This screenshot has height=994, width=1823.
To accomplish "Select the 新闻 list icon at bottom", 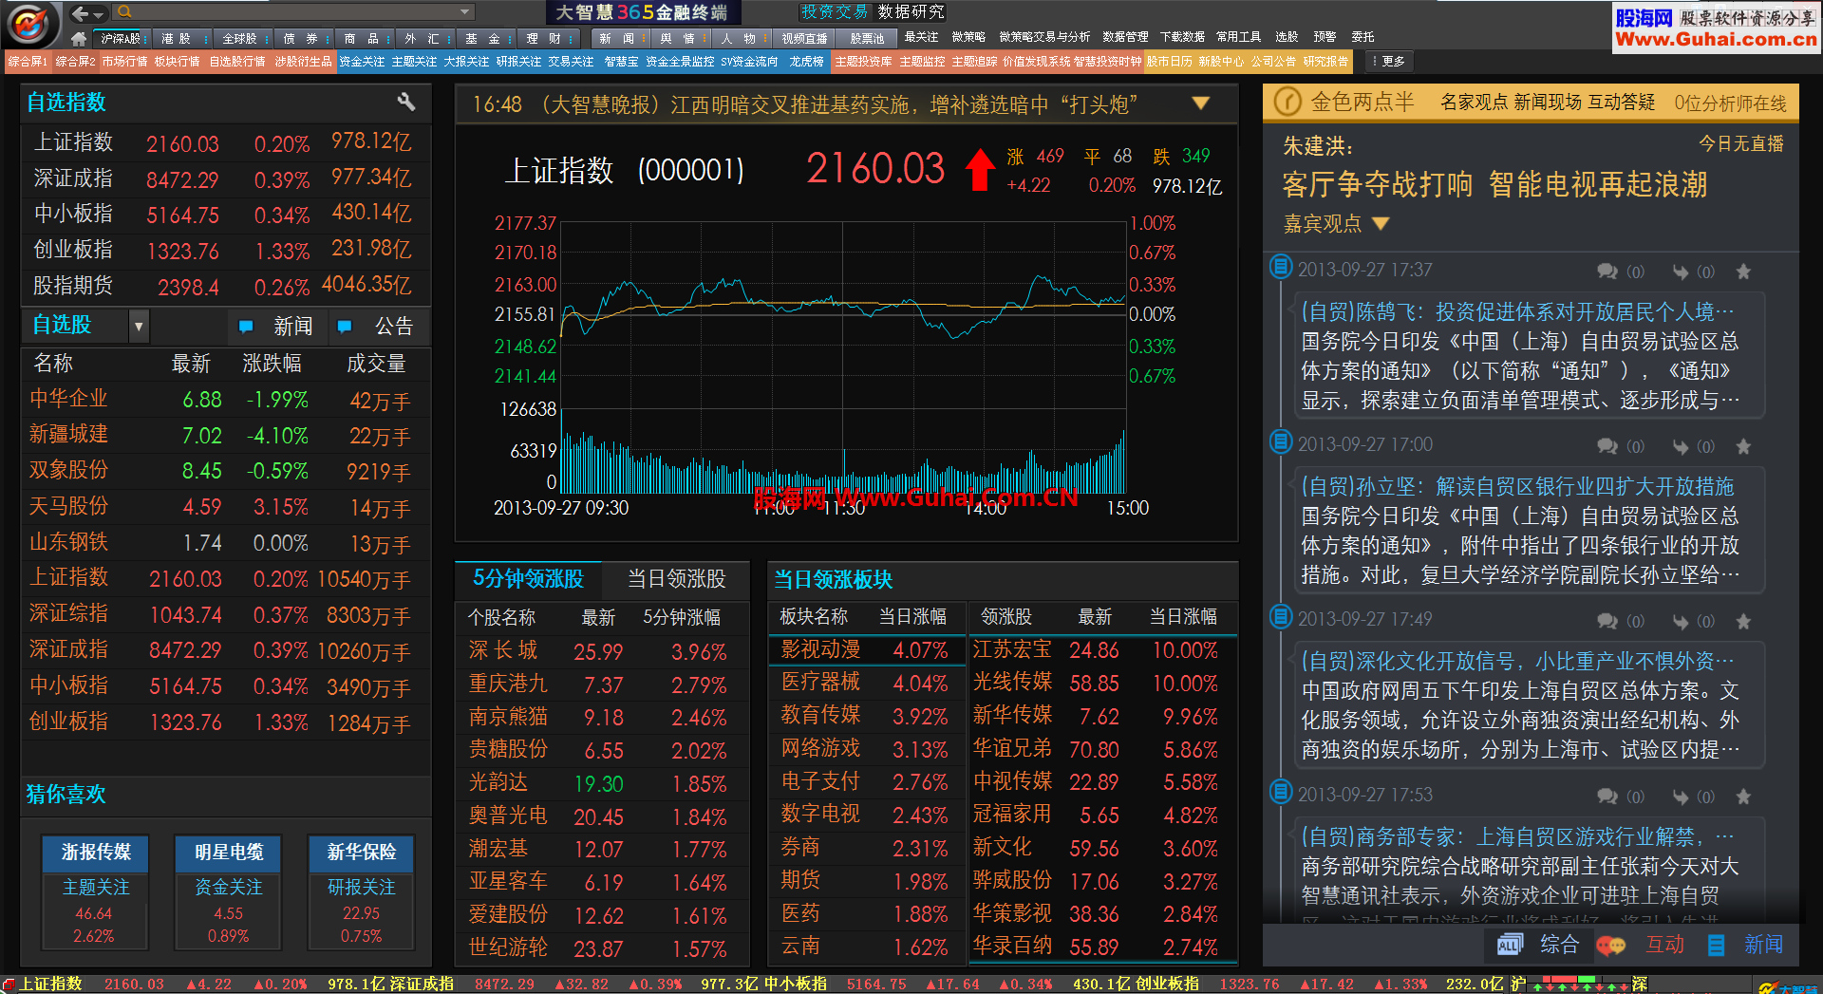I will pyautogui.click(x=1716, y=945).
